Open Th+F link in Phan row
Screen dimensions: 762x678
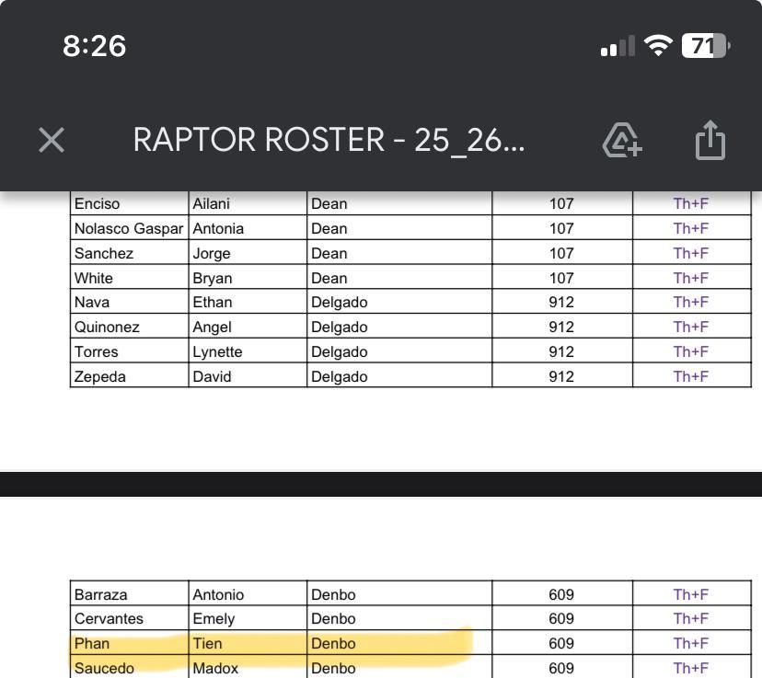coord(690,644)
